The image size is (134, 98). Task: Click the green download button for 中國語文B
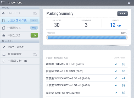click(34, 35)
